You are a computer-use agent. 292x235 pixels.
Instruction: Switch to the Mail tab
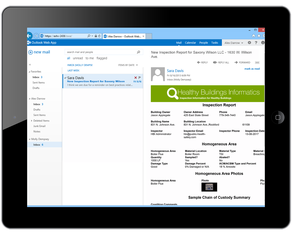pos(179,43)
